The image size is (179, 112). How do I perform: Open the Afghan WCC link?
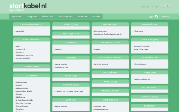20,31
